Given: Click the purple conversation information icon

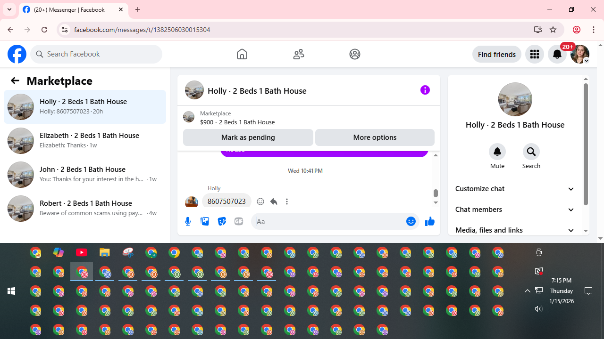Looking at the screenshot, I should click(x=425, y=90).
